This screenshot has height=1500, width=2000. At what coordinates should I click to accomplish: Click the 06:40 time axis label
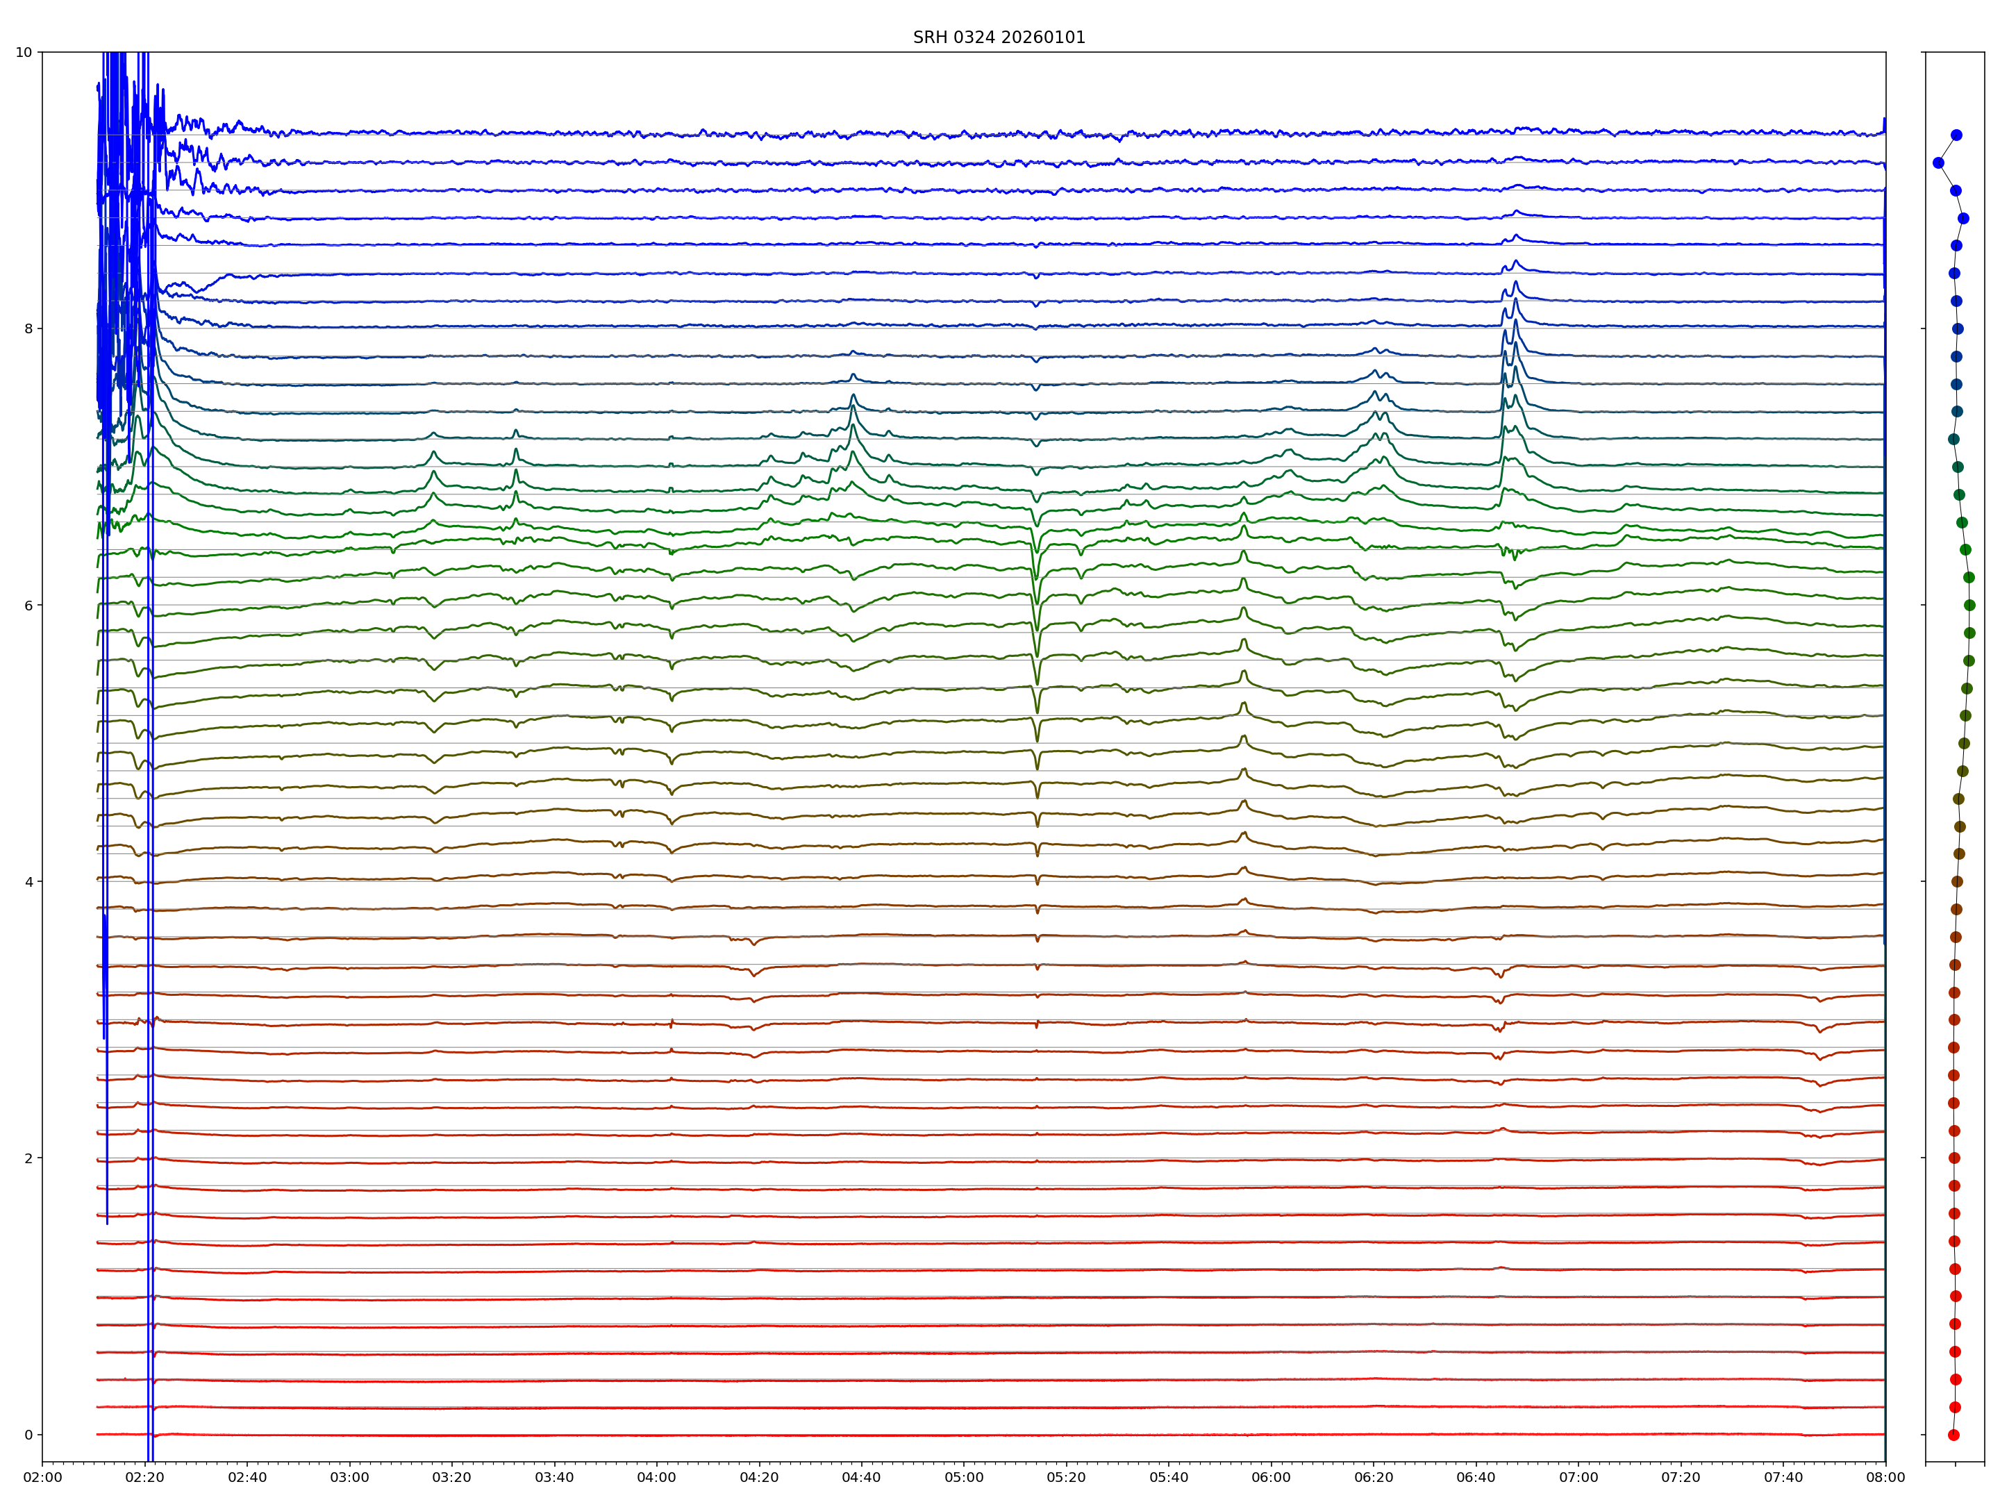[x=1476, y=1477]
